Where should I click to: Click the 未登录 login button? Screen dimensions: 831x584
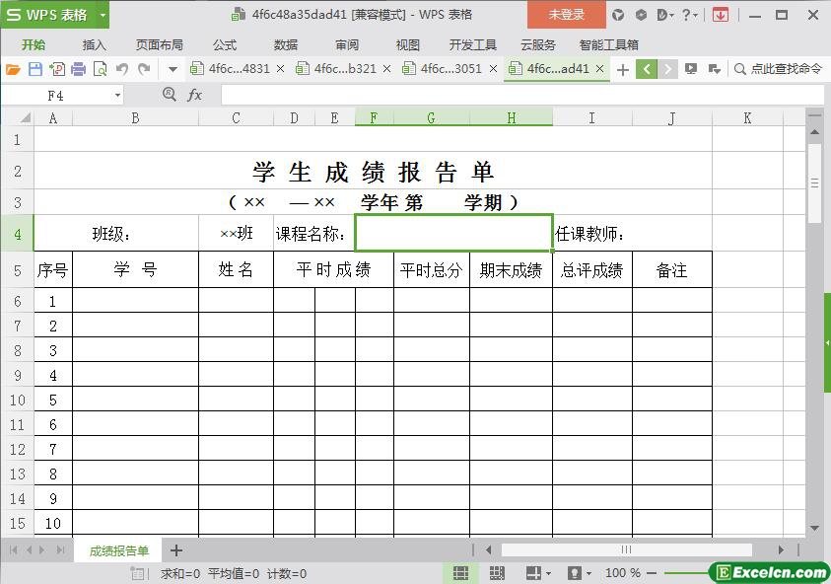pos(566,15)
